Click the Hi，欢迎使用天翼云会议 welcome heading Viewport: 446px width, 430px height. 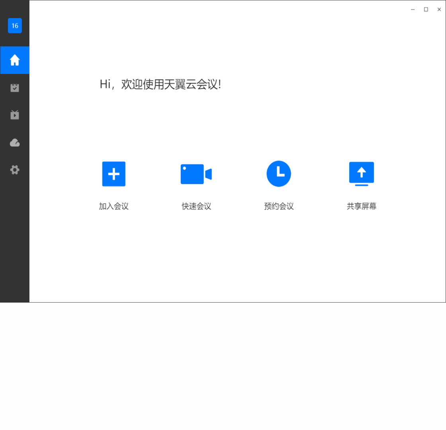click(x=160, y=84)
